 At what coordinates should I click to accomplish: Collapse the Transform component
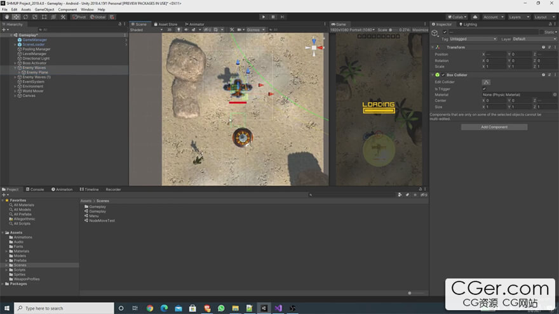click(x=433, y=47)
